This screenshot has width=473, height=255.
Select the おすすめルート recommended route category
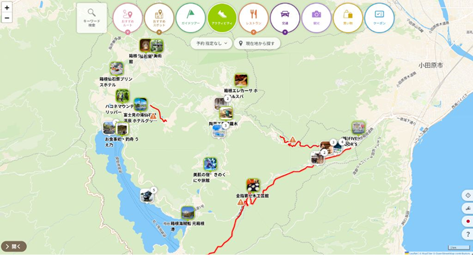(127, 18)
